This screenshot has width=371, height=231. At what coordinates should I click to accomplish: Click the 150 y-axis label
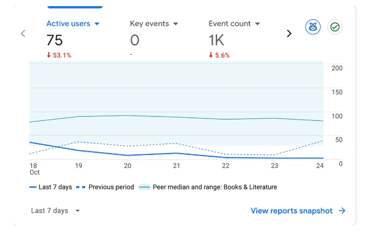tap(337, 92)
